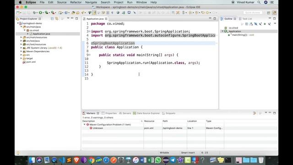Click the green Run button in toolbar
This screenshot has width=293, height=165.
tap(40, 12)
